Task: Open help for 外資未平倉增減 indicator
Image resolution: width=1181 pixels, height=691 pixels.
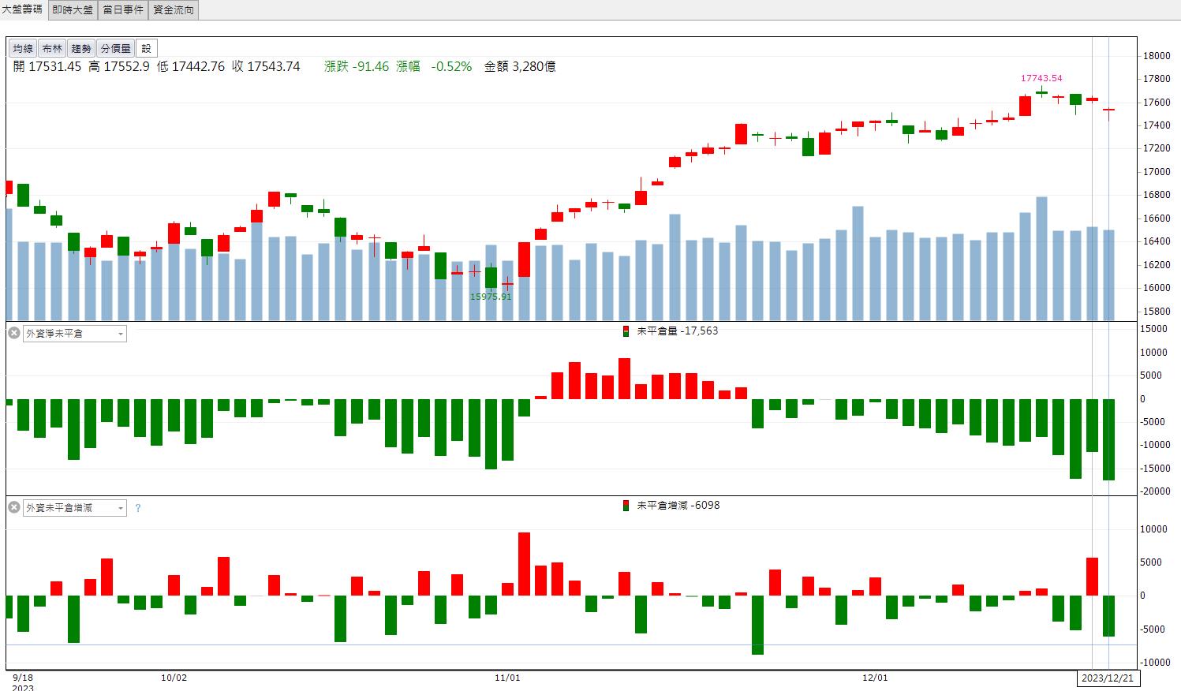Action: (x=138, y=509)
